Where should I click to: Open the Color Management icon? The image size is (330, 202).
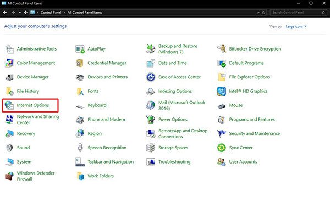pos(9,63)
